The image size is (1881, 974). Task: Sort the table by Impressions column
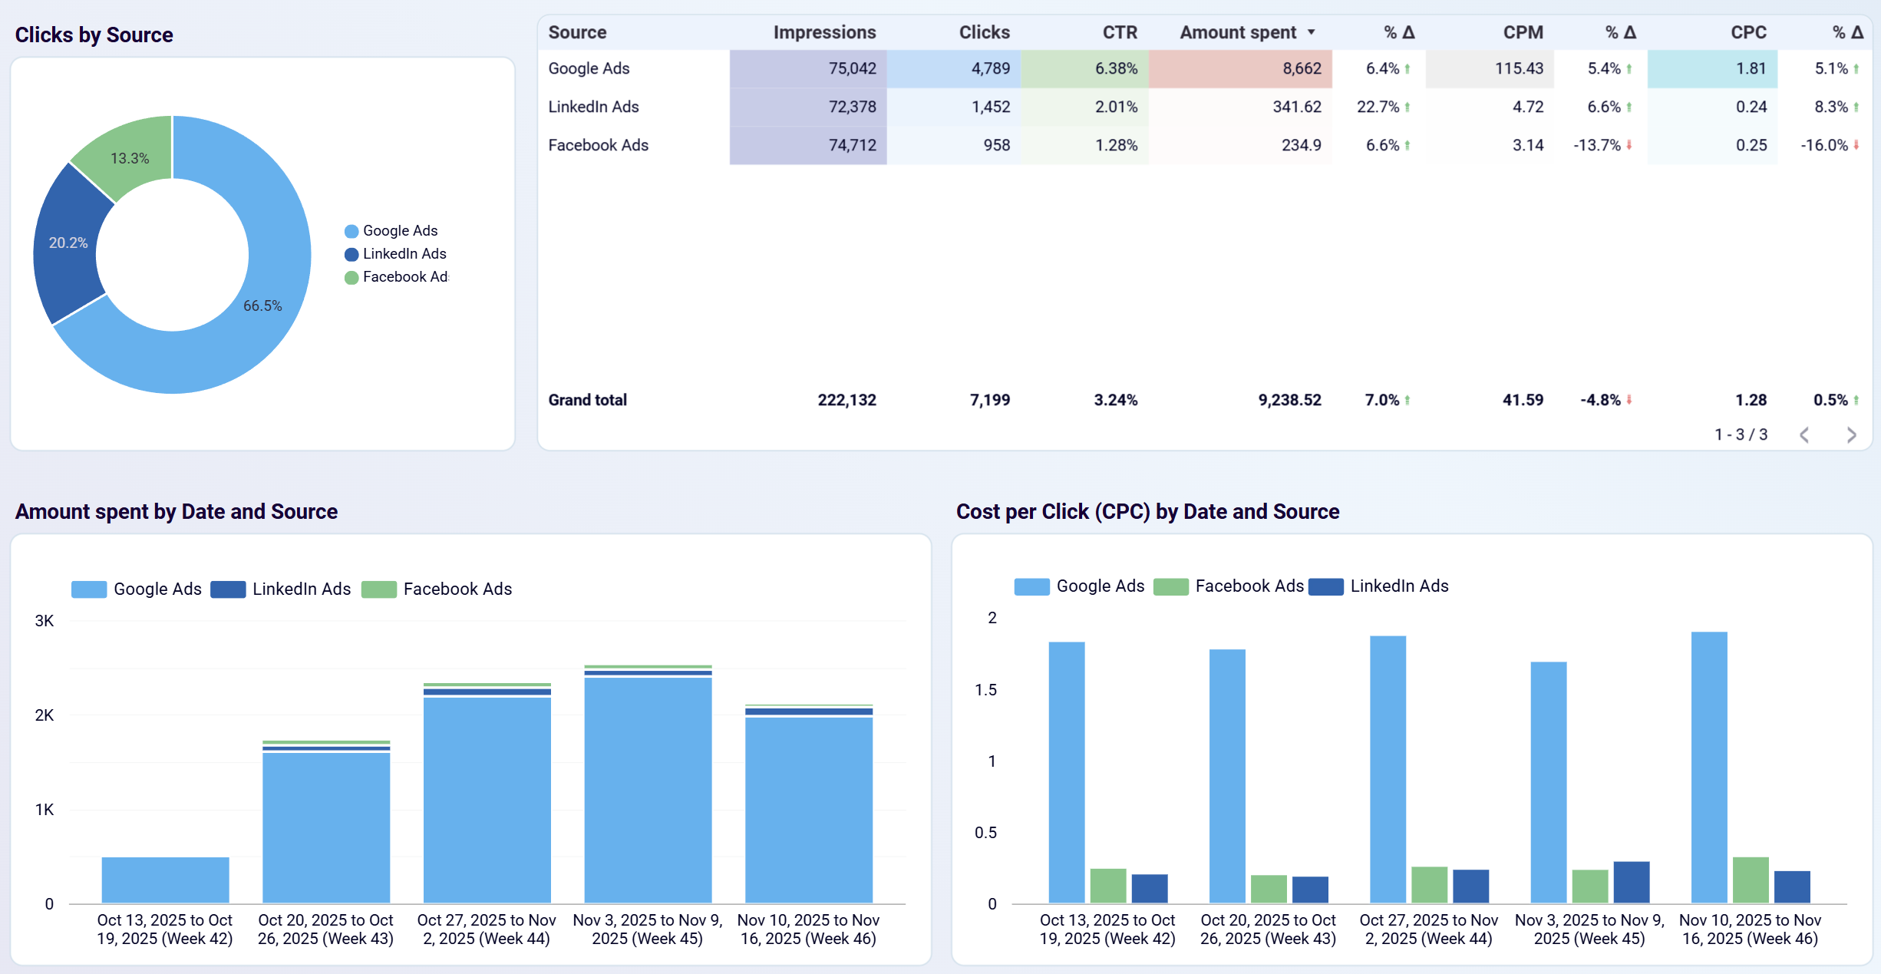point(823,32)
